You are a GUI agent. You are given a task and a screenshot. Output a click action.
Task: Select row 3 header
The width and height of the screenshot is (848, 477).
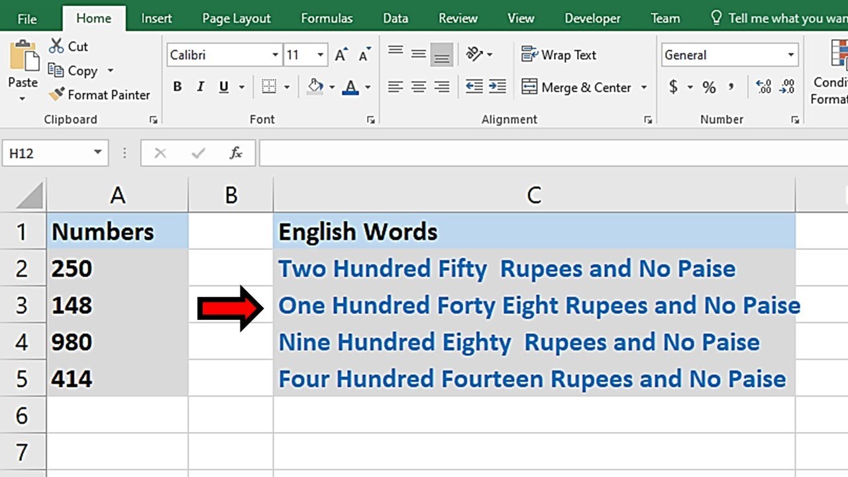pyautogui.click(x=23, y=305)
